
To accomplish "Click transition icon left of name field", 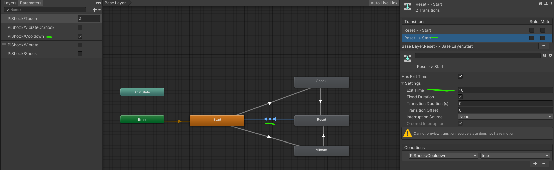I will [408, 58].
